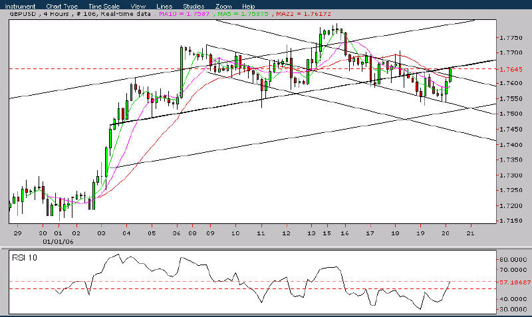This screenshot has height=317, width=532.
Task: Click the 1.7500 price axis label
Action: tap(511, 114)
